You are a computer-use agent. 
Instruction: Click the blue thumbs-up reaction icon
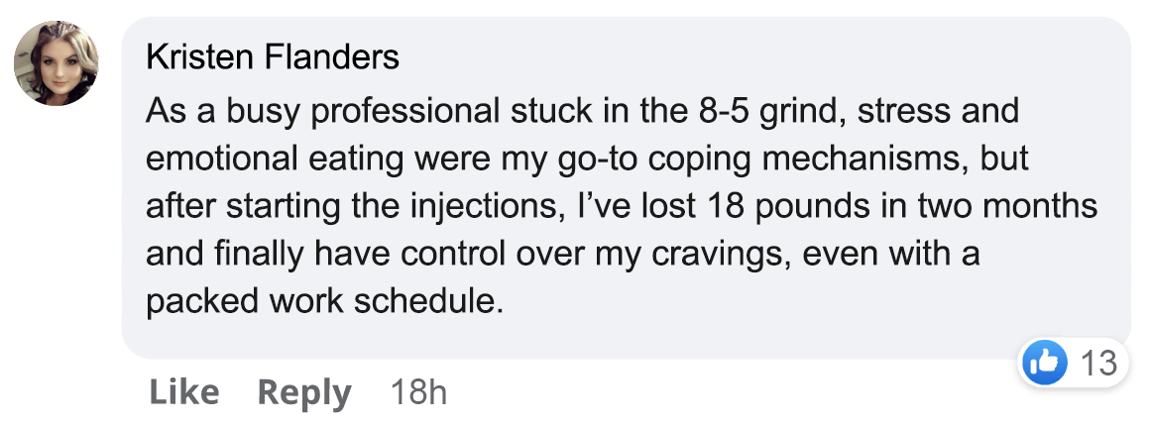pos(1044,363)
